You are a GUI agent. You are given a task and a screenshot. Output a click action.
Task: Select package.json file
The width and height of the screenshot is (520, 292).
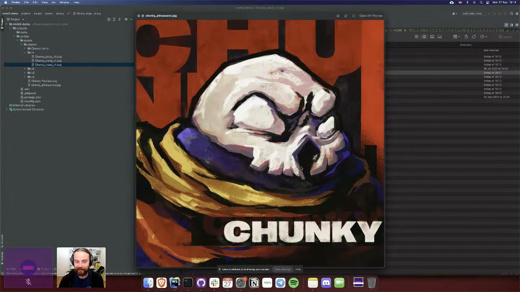pos(32,97)
